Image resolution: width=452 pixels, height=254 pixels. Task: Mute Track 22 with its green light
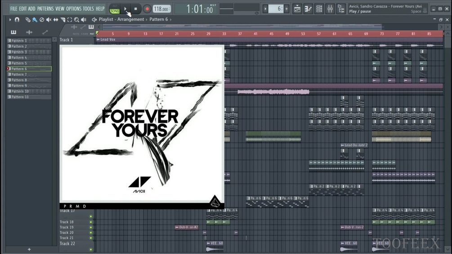pyautogui.click(x=91, y=250)
